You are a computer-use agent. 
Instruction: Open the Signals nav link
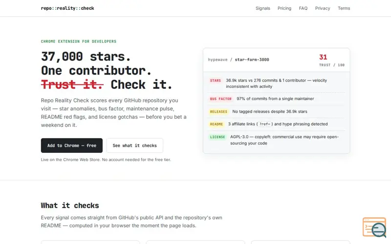coord(262,8)
